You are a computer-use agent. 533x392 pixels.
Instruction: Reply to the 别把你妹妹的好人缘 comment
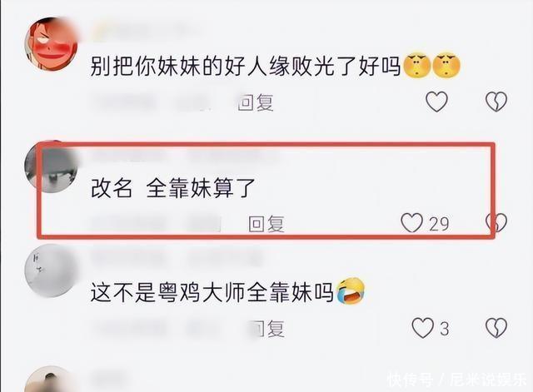coord(256,102)
